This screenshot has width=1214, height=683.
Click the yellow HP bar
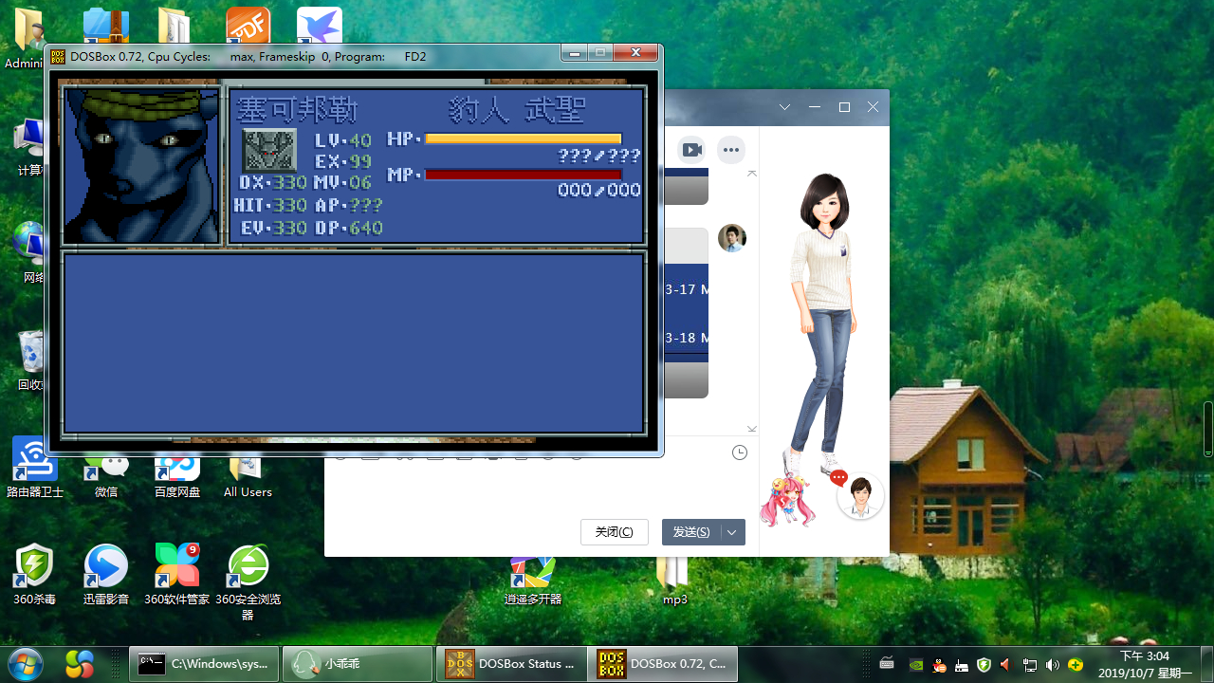click(523, 138)
